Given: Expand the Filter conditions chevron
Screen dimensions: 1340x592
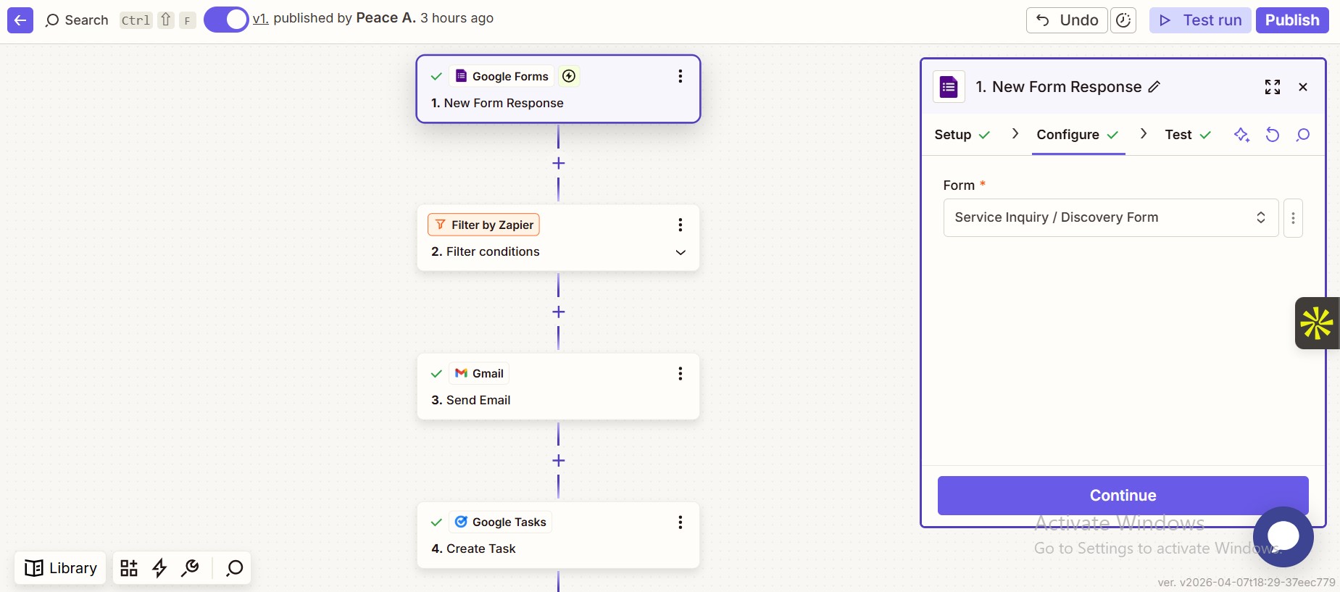Looking at the screenshot, I should 681,252.
